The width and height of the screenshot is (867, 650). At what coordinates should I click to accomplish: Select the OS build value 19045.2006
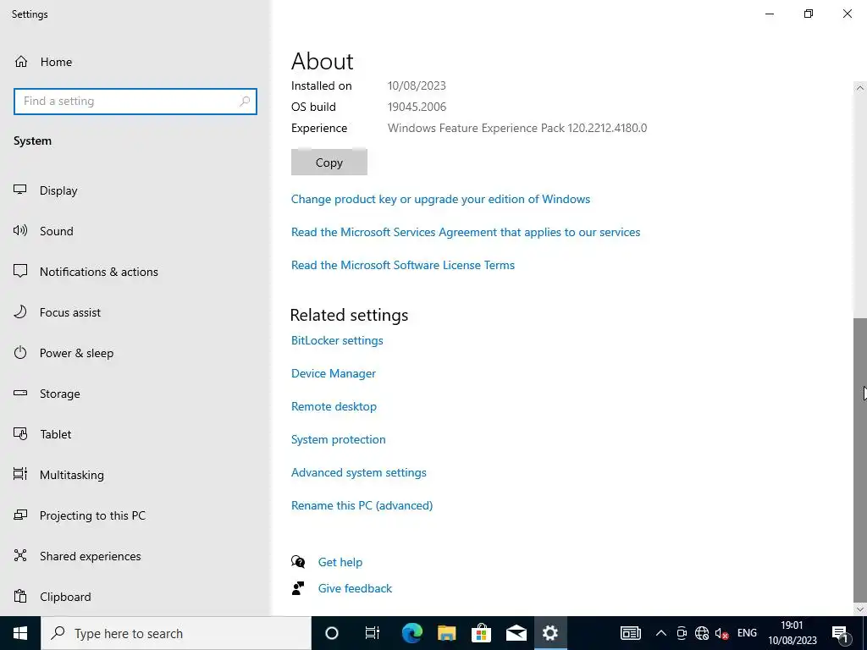click(x=417, y=107)
